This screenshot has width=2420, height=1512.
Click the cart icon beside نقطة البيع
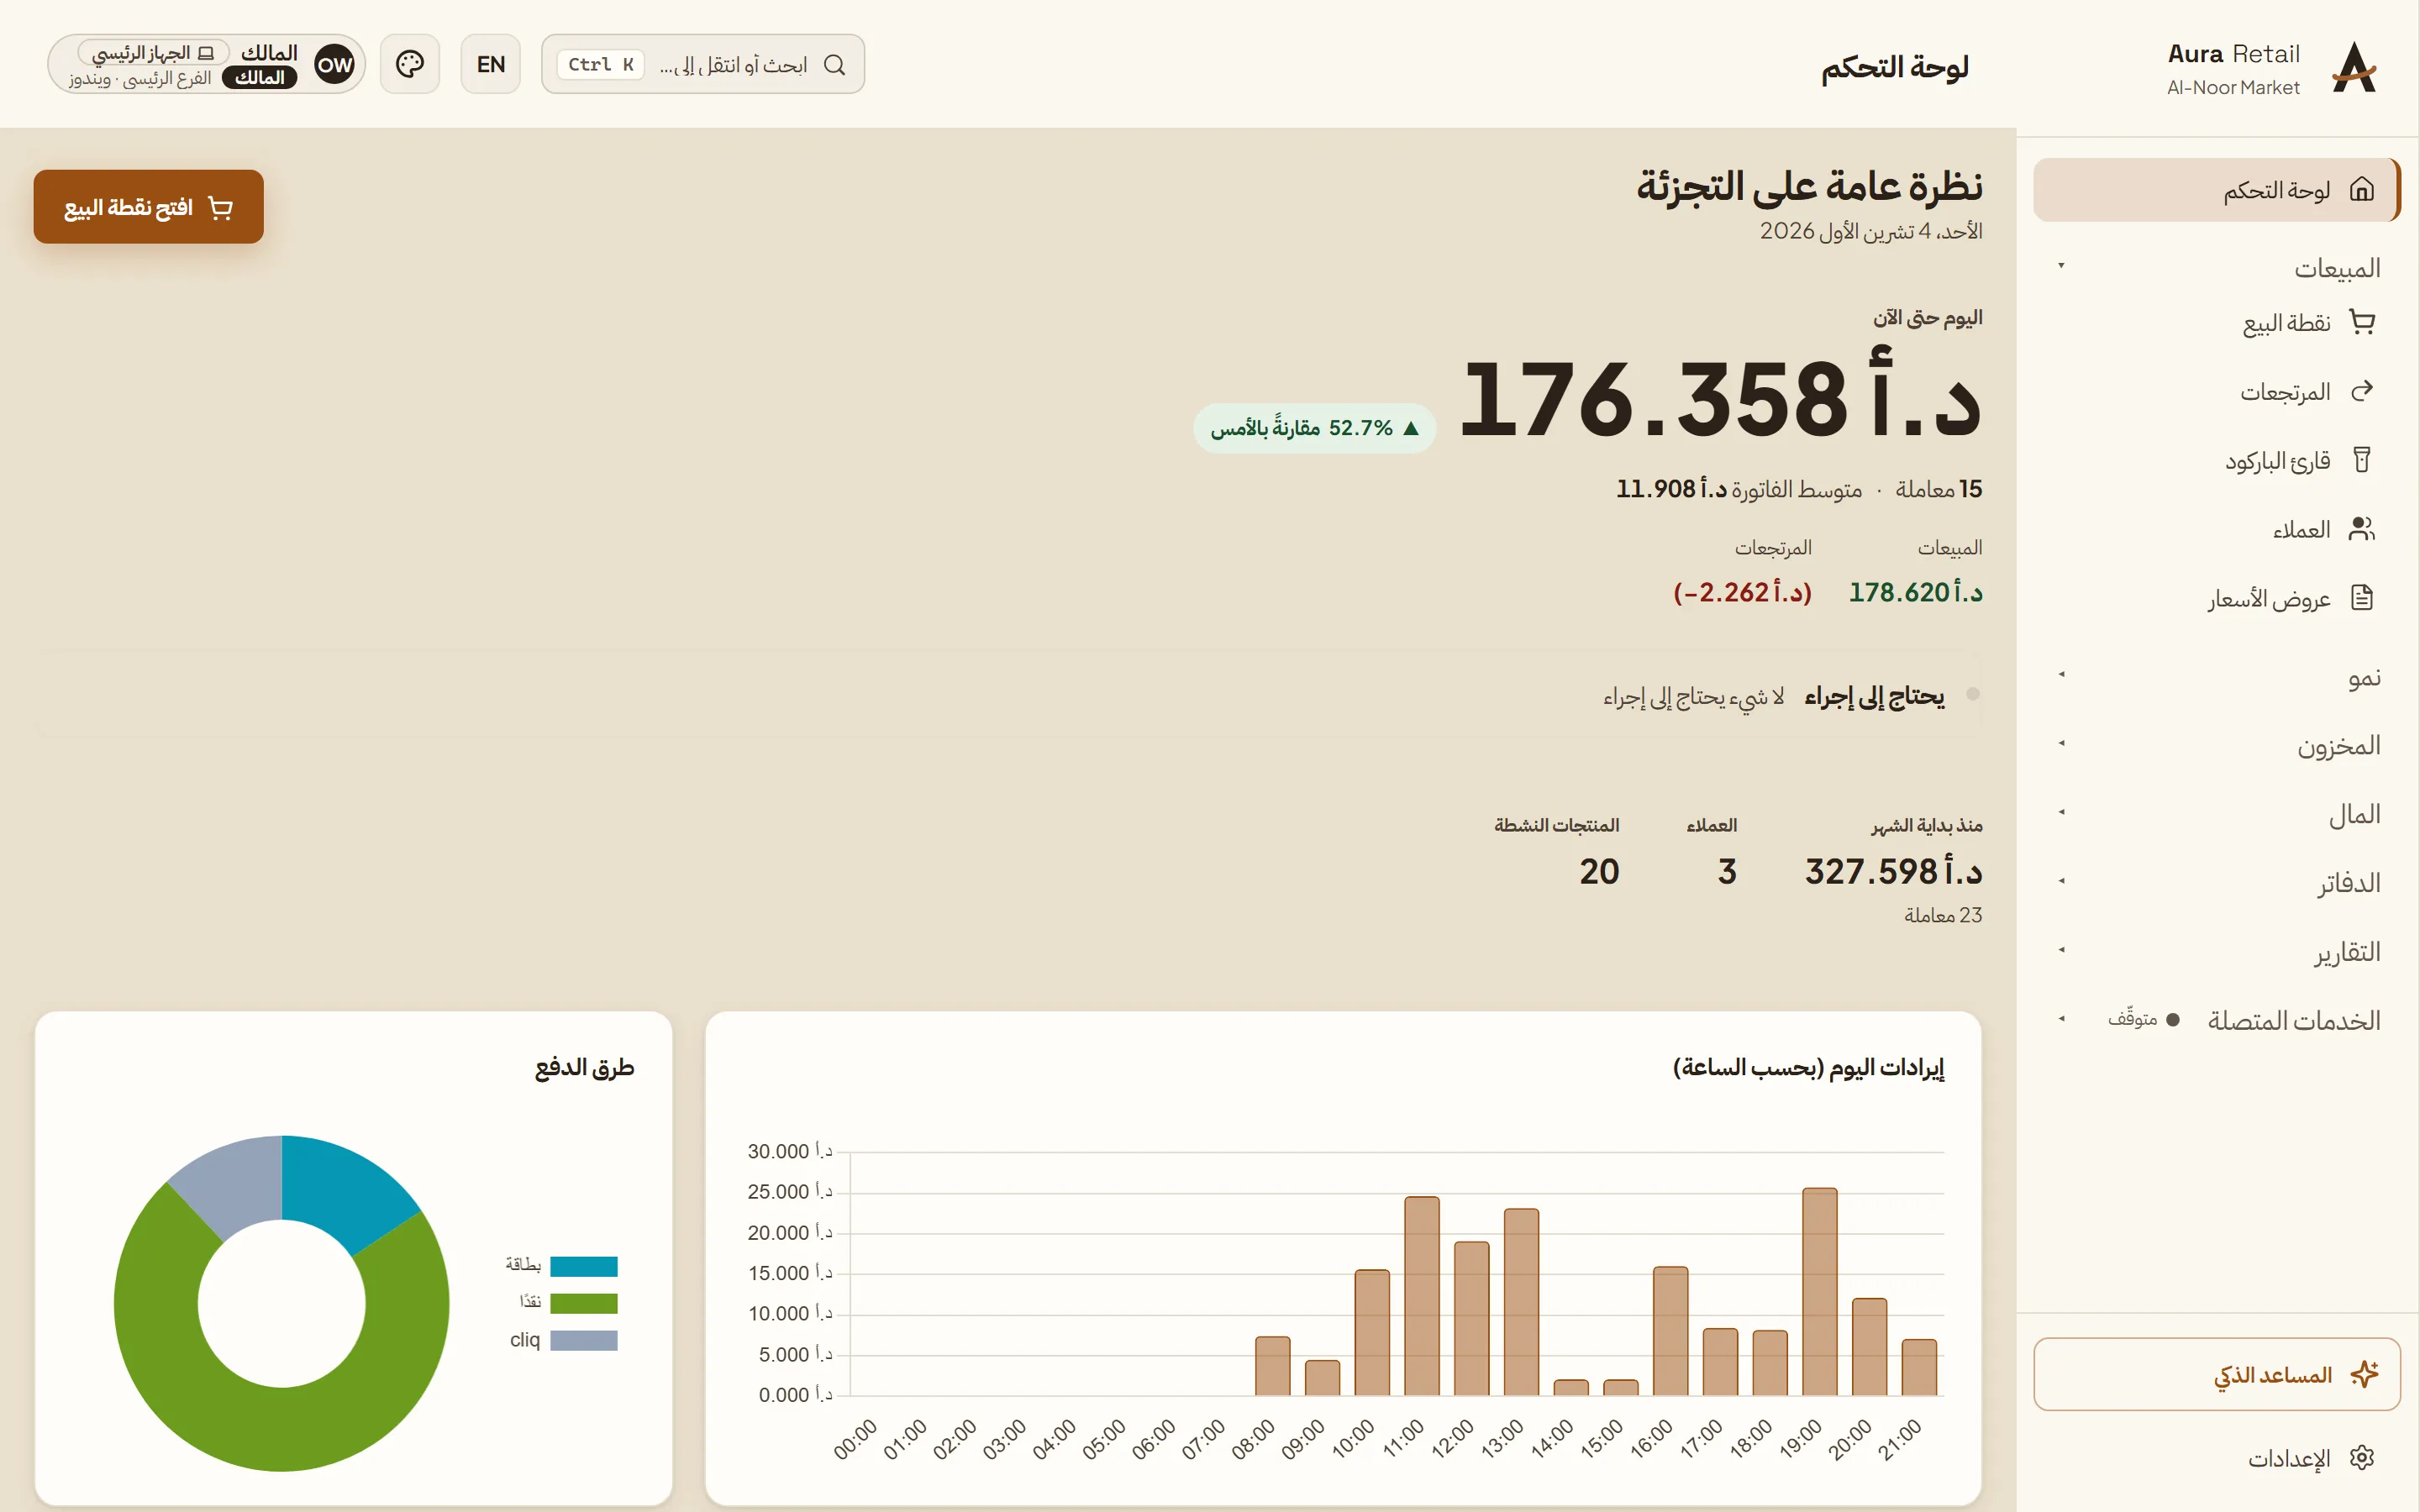2362,322
